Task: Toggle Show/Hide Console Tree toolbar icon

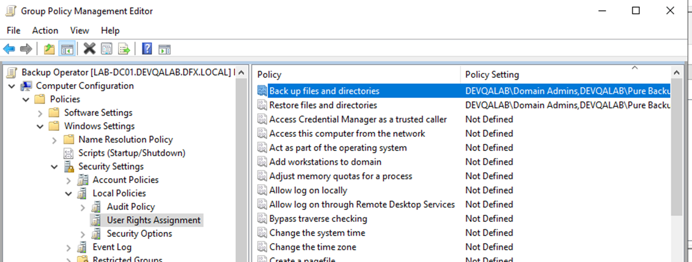Action: (x=67, y=49)
